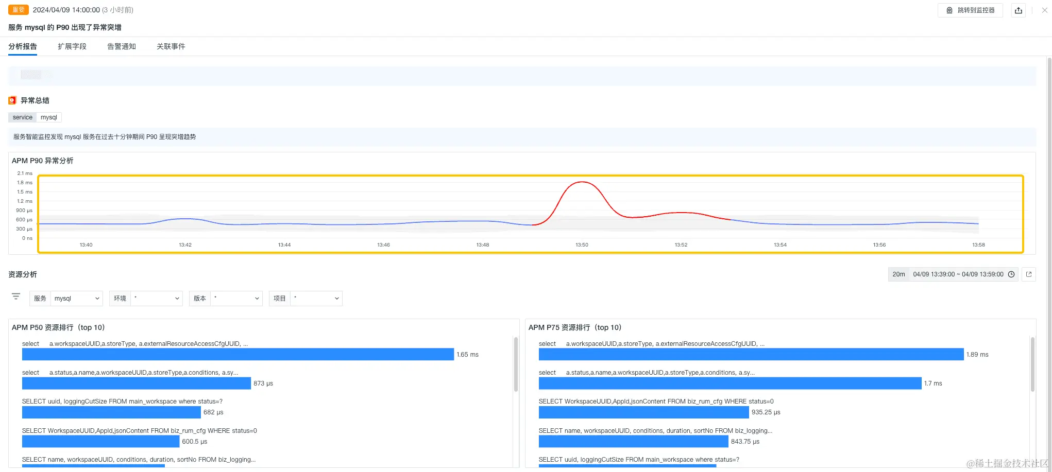1052x472 pixels.
Task: Switch to the 分析报告 tab
Action: [x=23, y=46]
